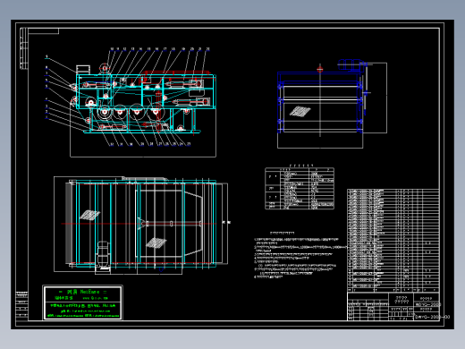Click the red center mark atop the blue view

point(320,70)
